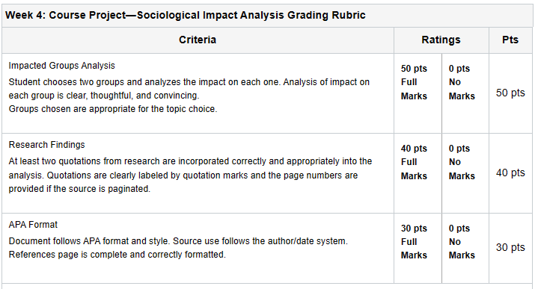Click the Impacted Groups description paragraph
Image resolution: width=538 pixels, height=289 pixels.
[x=189, y=96]
